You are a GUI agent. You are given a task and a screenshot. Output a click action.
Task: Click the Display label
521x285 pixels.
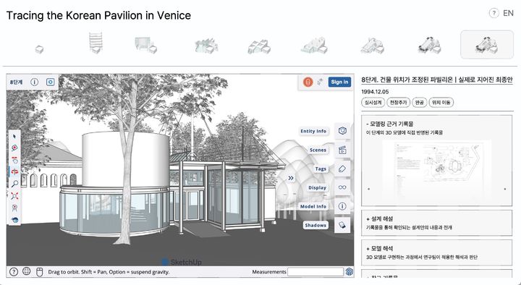tap(318, 187)
